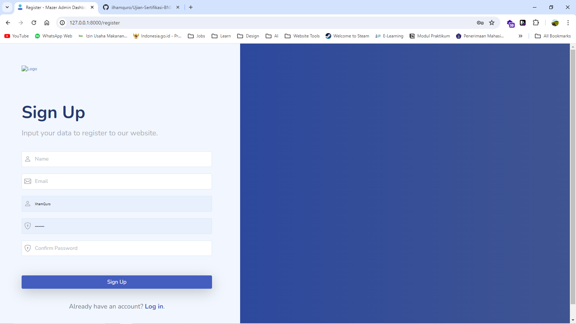Follow the Log in link
The width and height of the screenshot is (576, 324).
(x=154, y=306)
